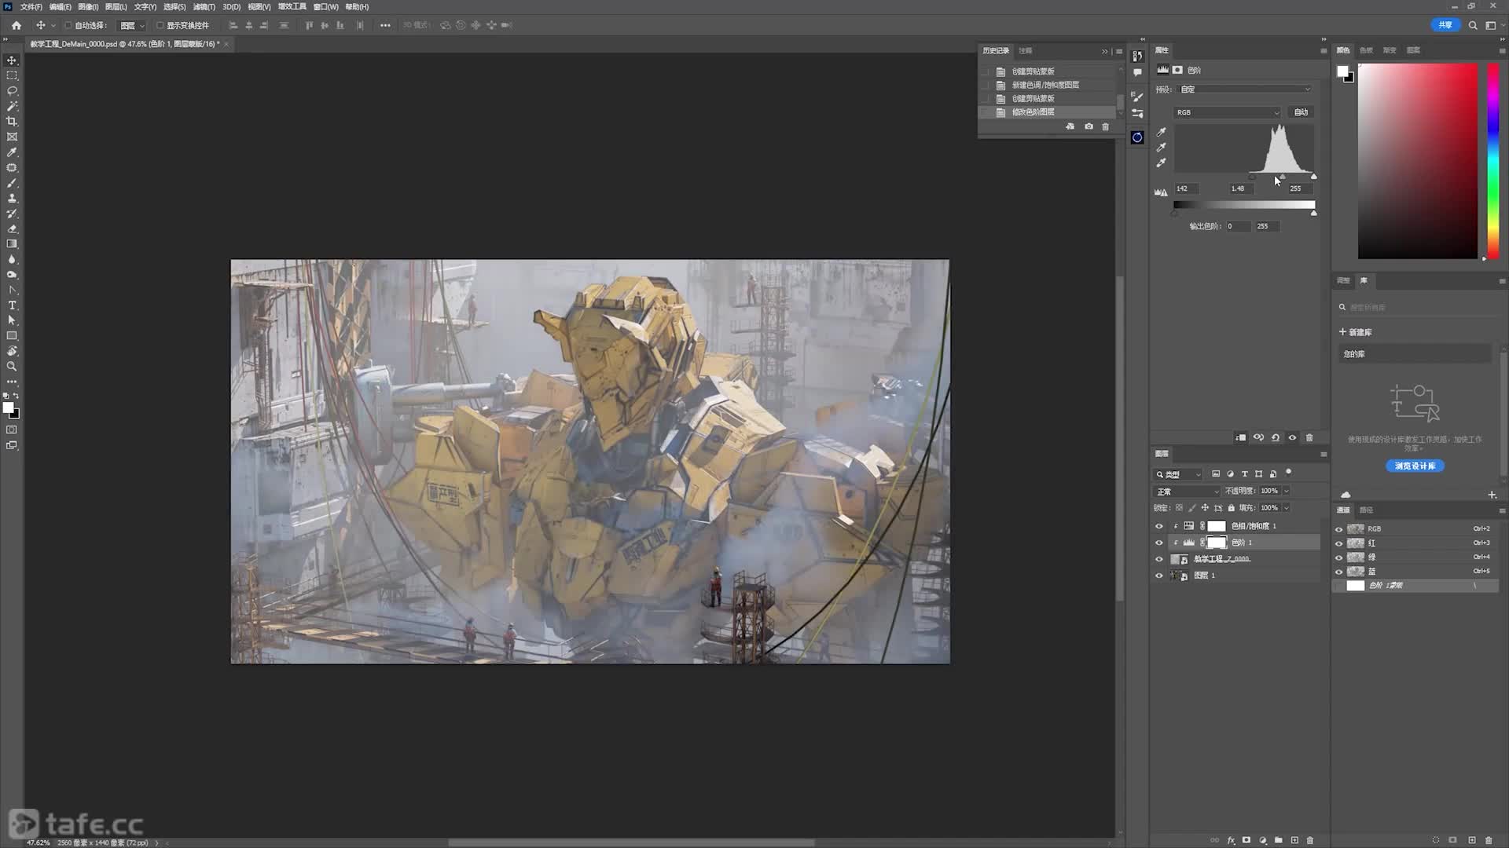Click the Search magnifier icon at top right
Image resolution: width=1509 pixels, height=848 pixels.
1473,25
